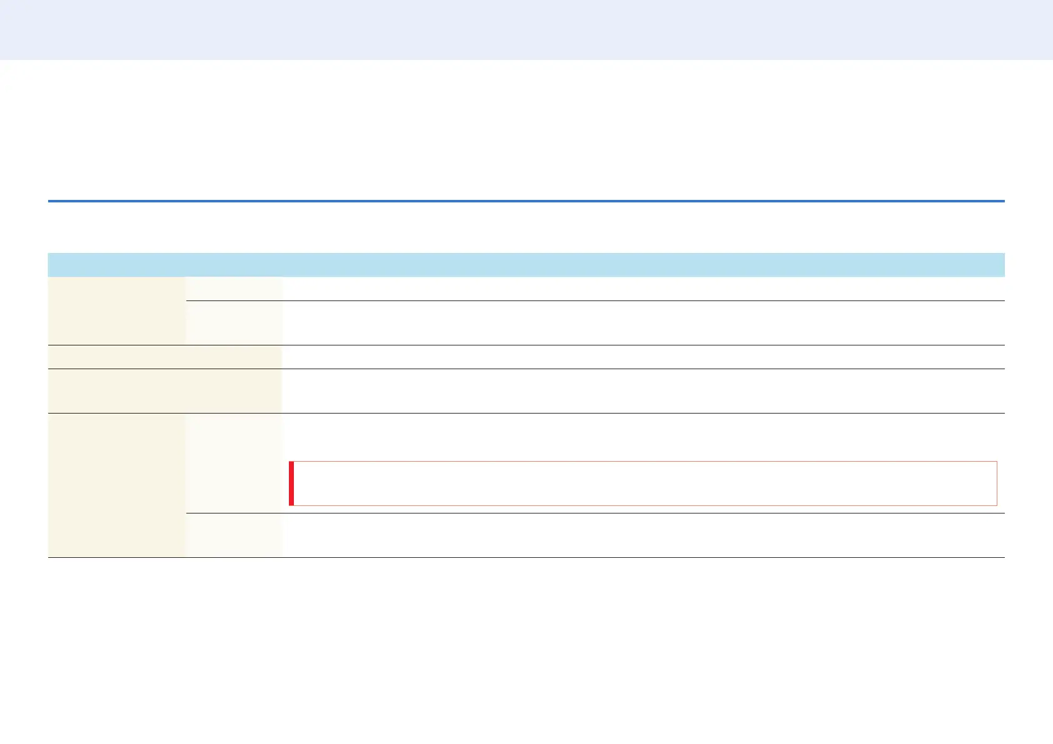Click the light blue table header bar
This screenshot has width=1053, height=744.
coord(526,265)
